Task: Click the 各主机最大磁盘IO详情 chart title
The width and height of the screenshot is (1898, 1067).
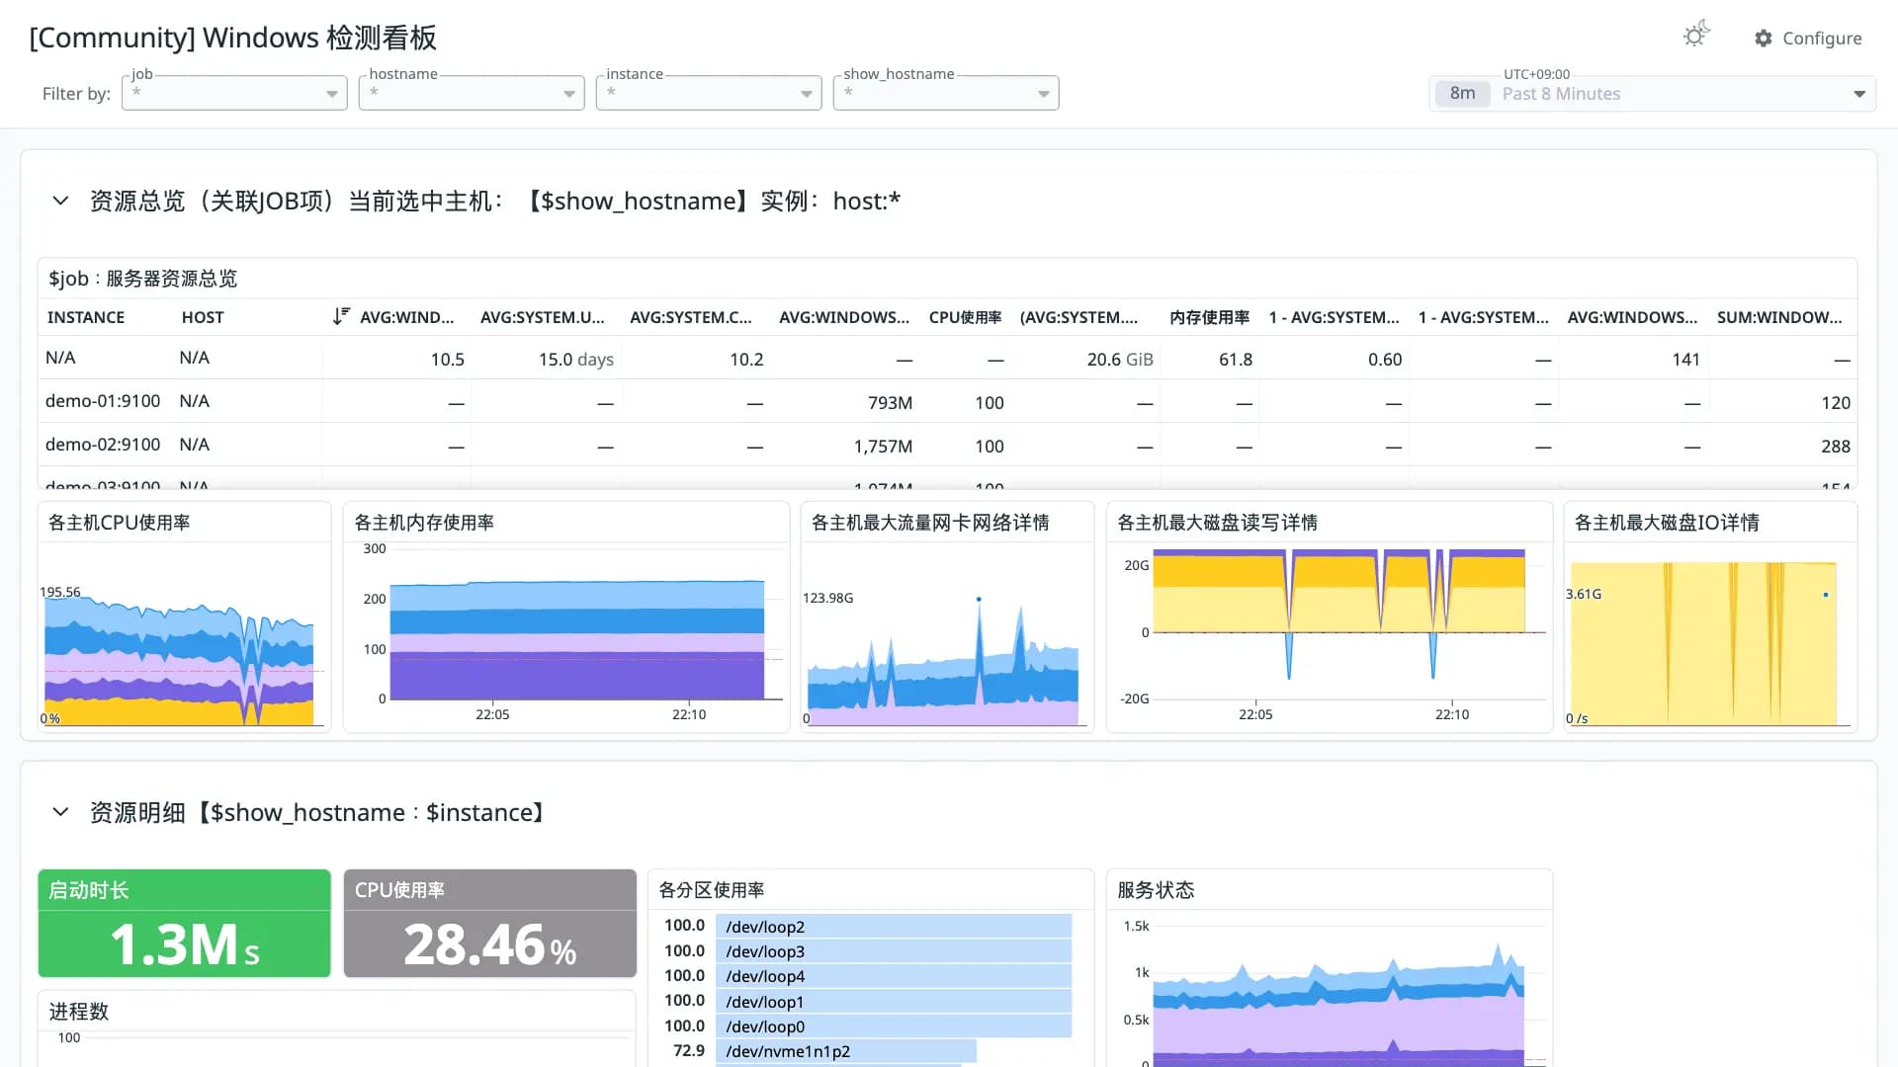Action: [1667, 523]
